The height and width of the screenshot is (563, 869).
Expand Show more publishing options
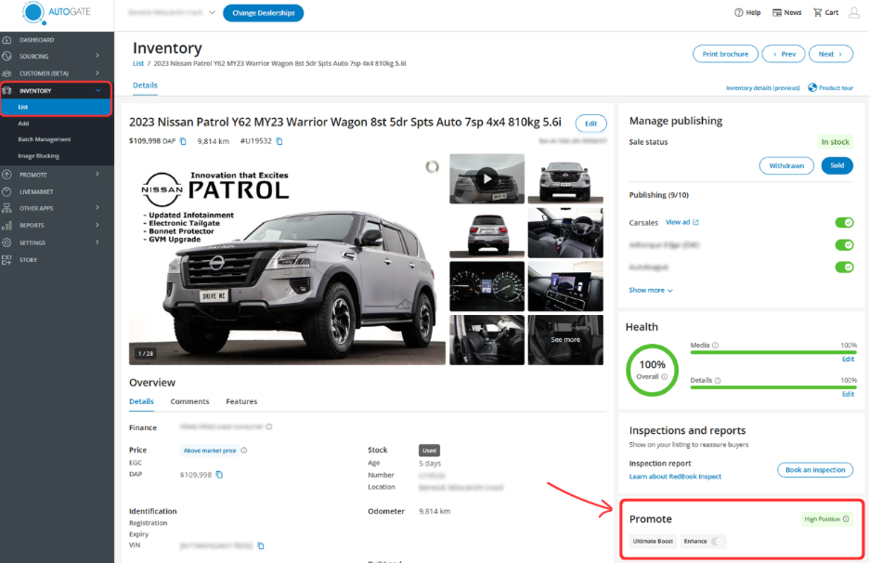pyautogui.click(x=651, y=291)
